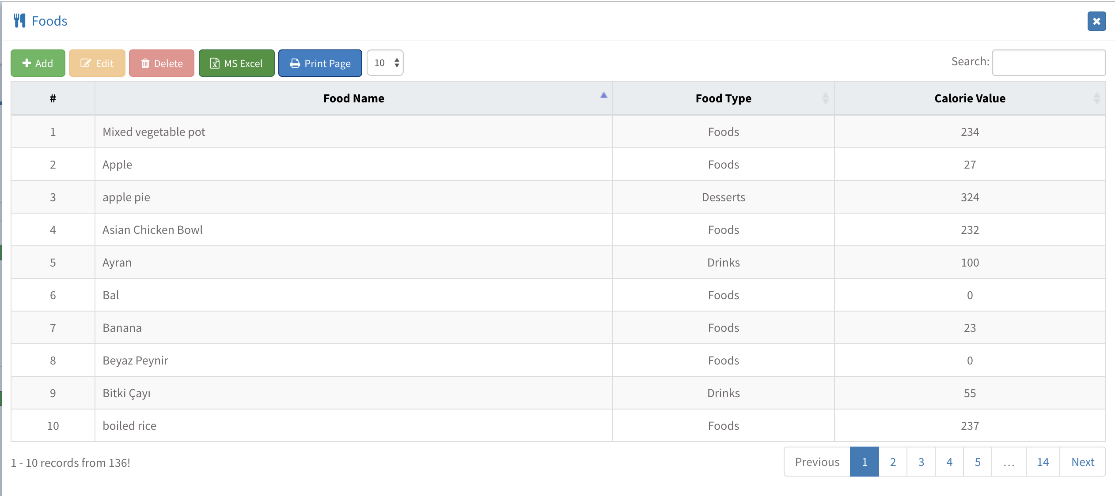
Task: Click the Add button to add a food
Action: coord(38,63)
